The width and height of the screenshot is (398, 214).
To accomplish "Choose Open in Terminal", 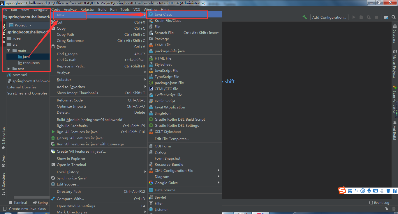I will coord(98,165).
